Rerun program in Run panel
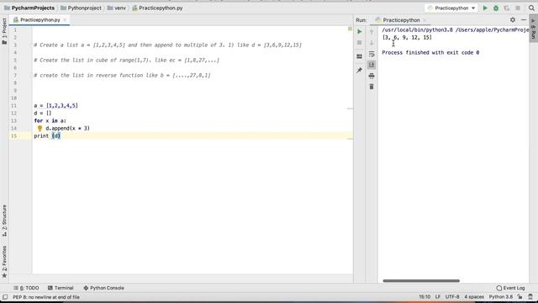The image size is (538, 303). pos(359,32)
